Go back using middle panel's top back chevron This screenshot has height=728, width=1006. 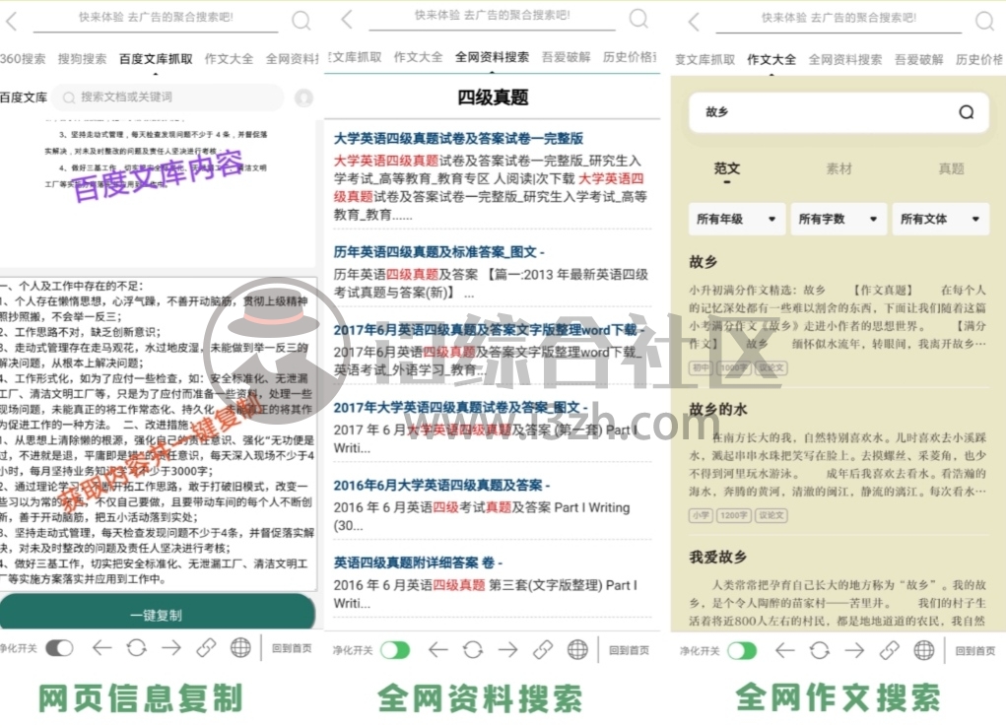(x=347, y=19)
